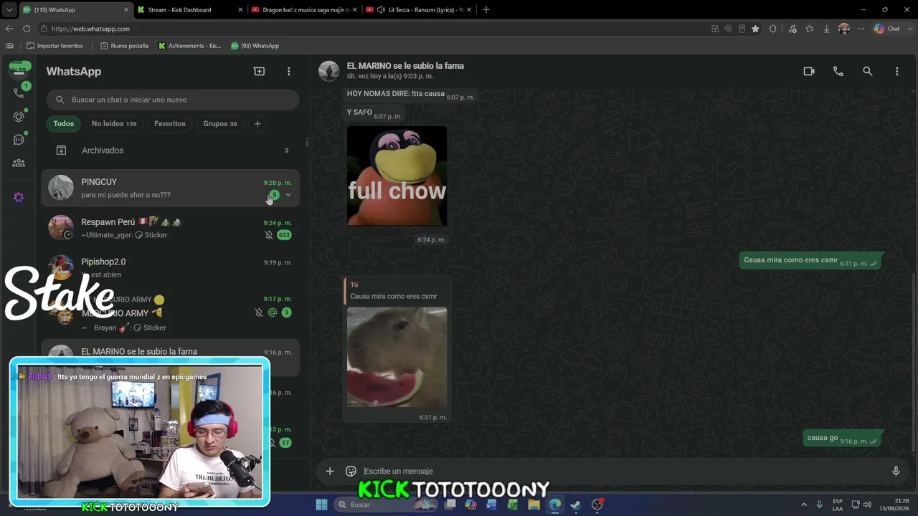
Task: Open the Respawn Perú group chat
Action: 171,228
